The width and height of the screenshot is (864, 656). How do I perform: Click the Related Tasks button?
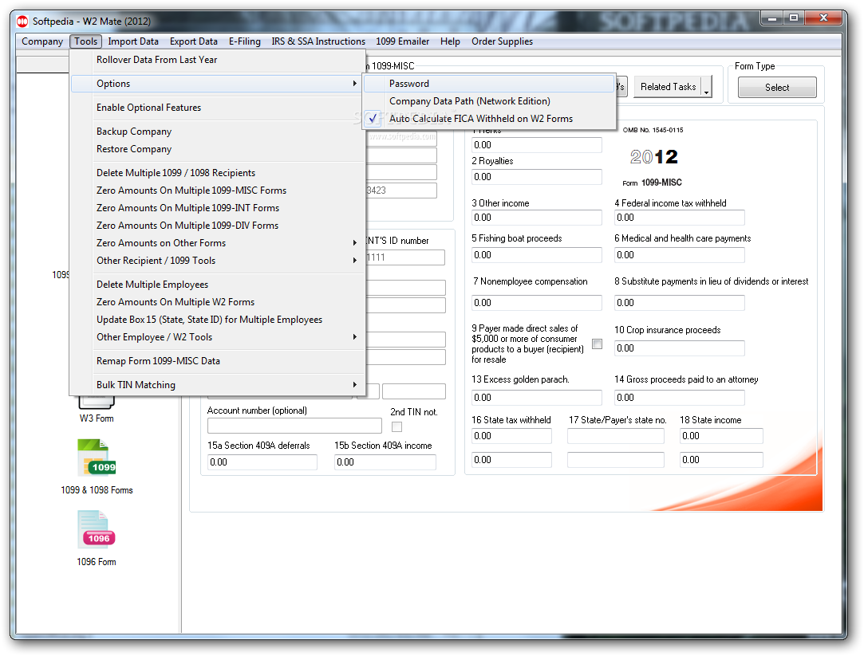point(668,87)
